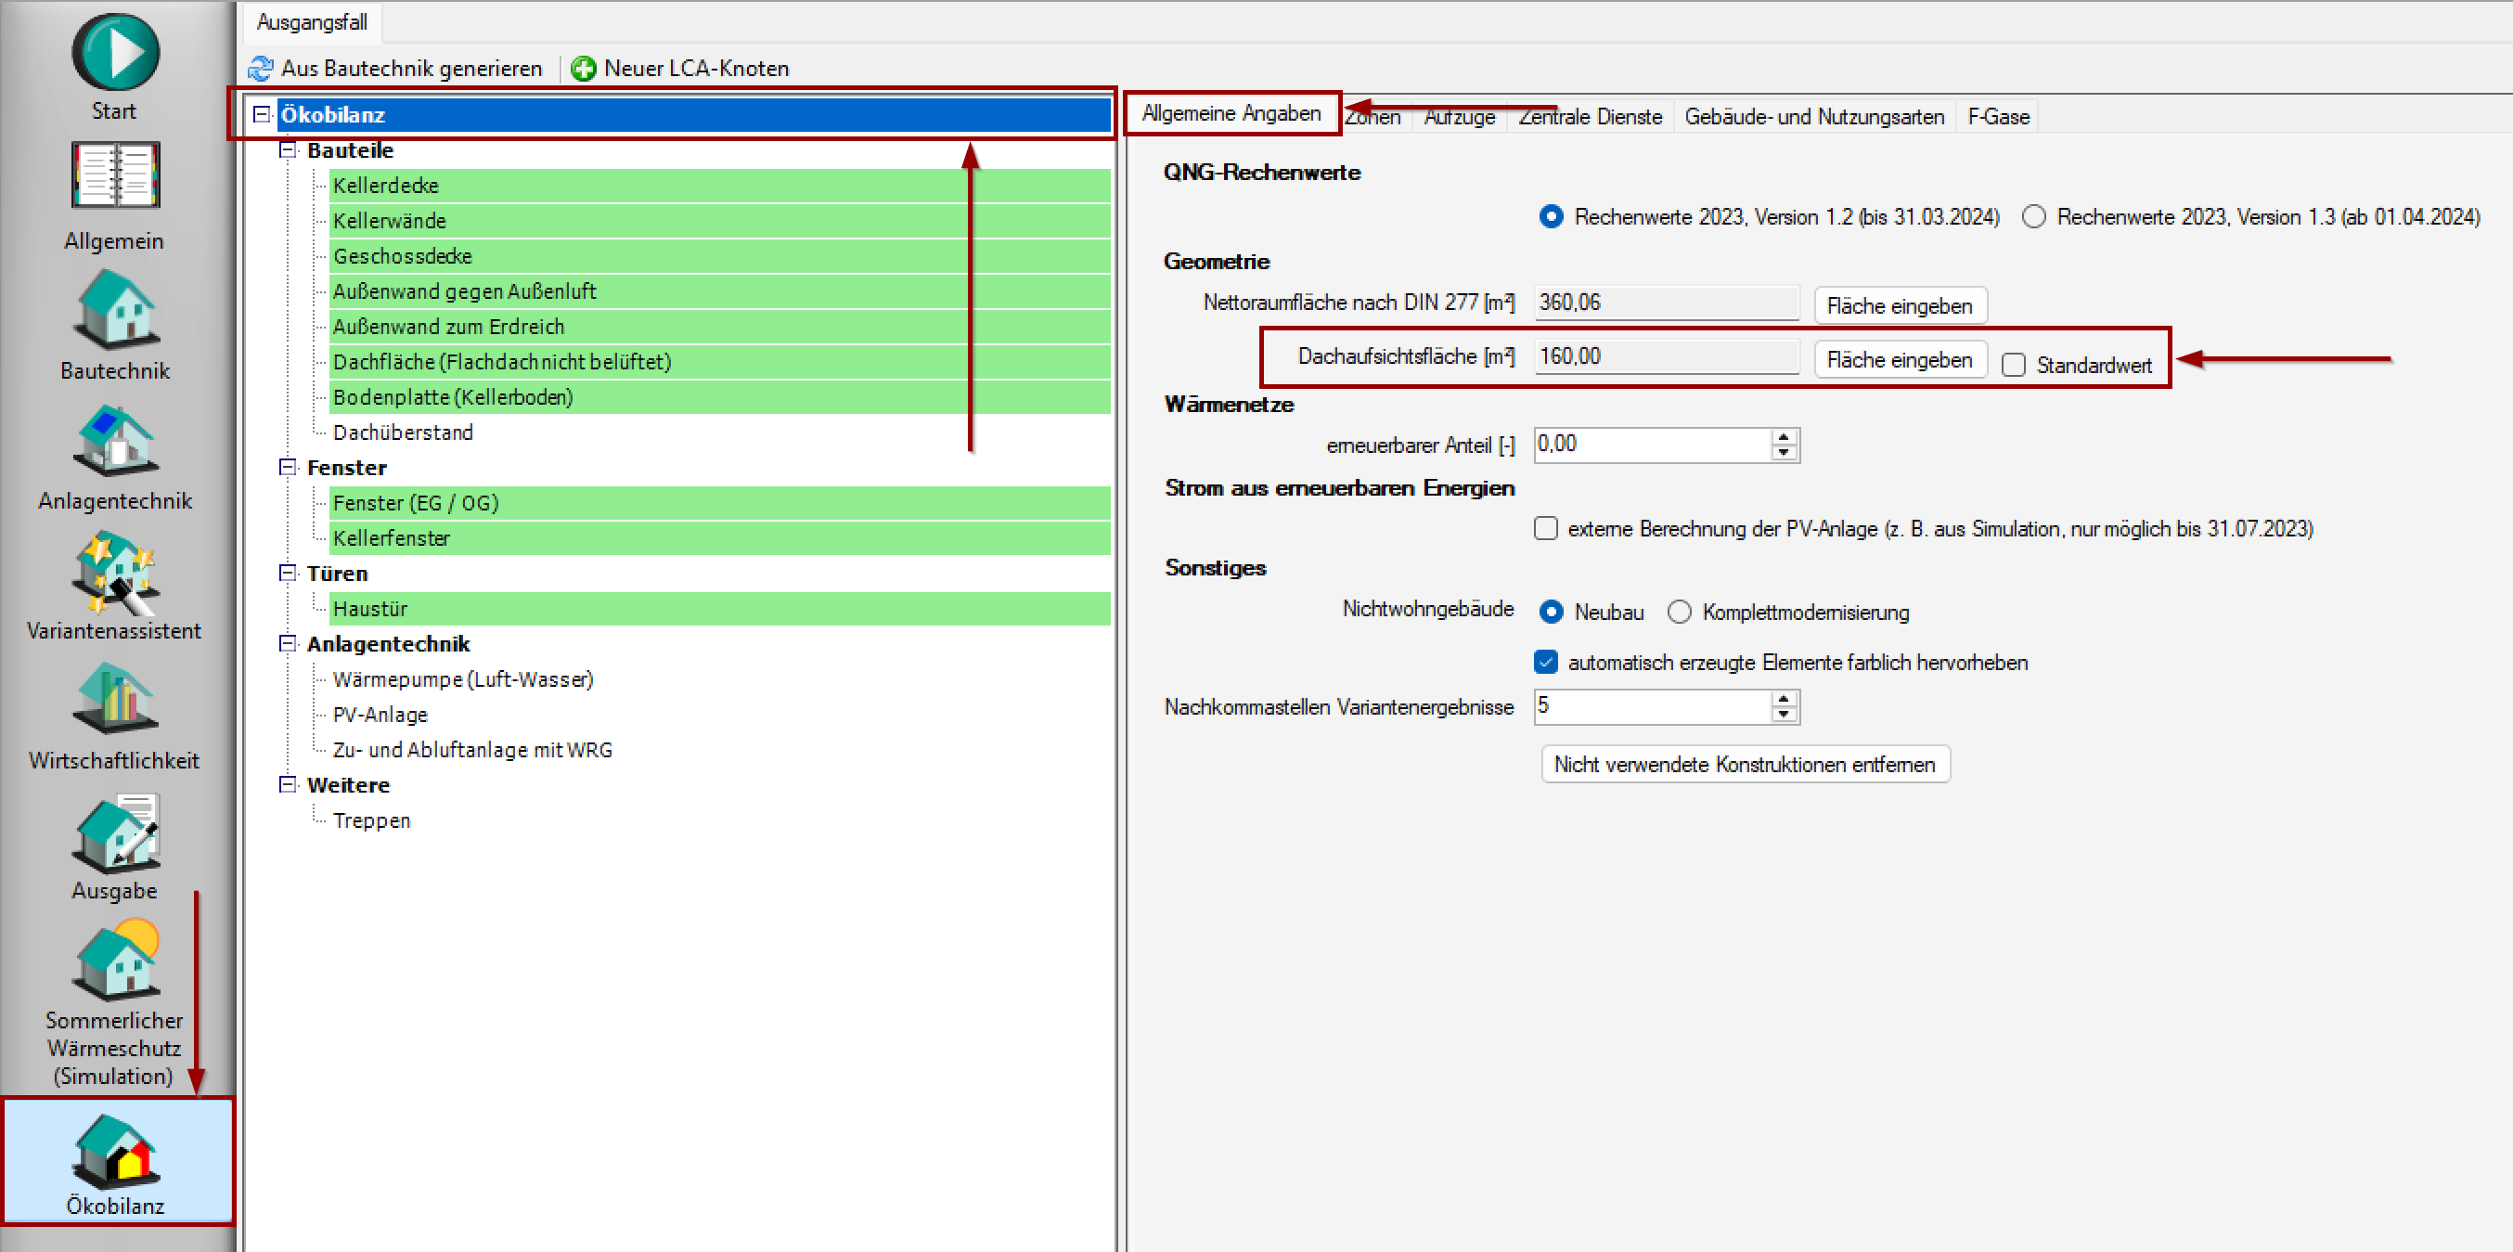Collapse the Bauteile tree node

[x=288, y=150]
